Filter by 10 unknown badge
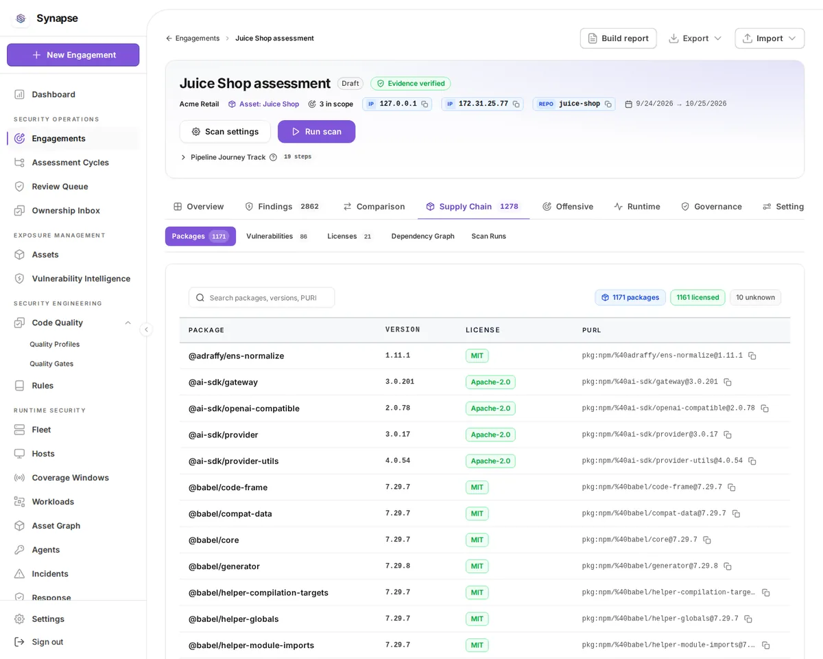The height and width of the screenshot is (659, 823). tap(755, 297)
